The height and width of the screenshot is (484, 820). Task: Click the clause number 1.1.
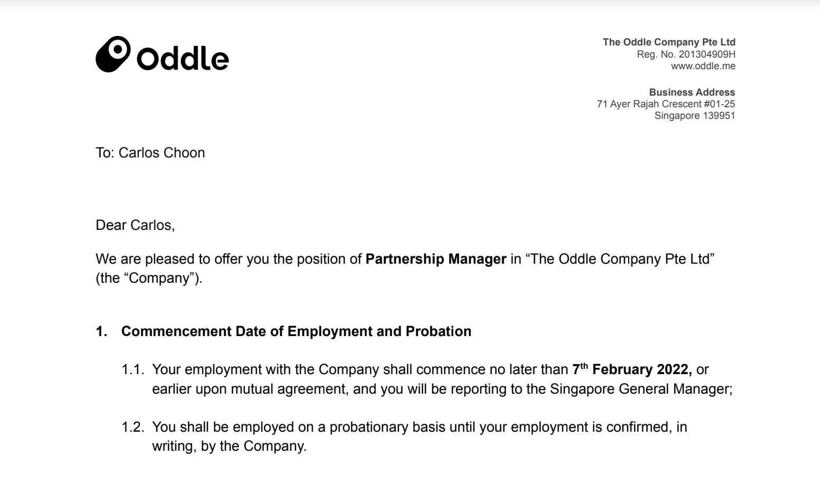[133, 369]
